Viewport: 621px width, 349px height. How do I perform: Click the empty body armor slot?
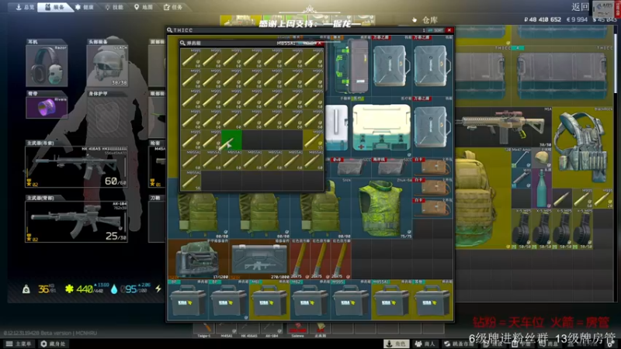107,117
